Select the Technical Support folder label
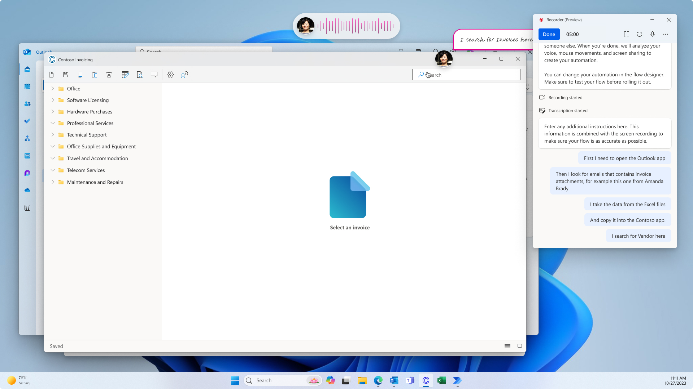Image resolution: width=693 pixels, height=389 pixels. 87,135
